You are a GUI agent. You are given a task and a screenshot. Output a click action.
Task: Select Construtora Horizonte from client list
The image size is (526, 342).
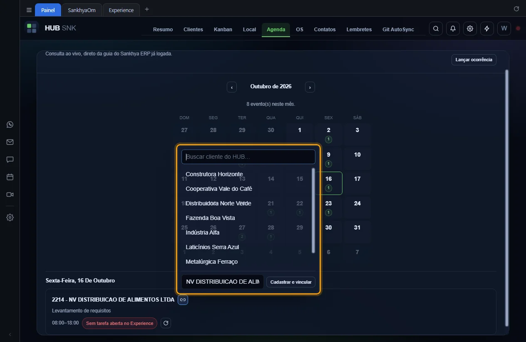click(x=246, y=174)
